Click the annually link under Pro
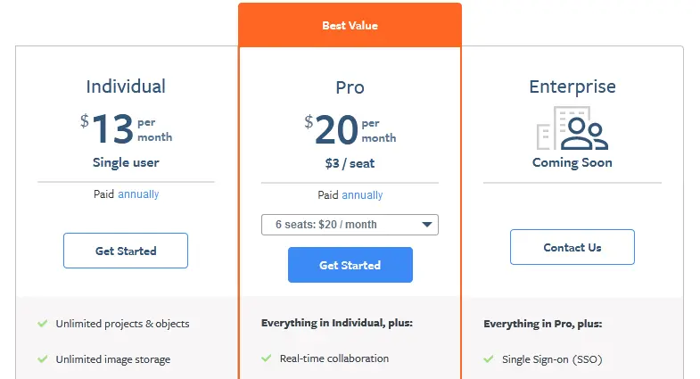 click(362, 195)
